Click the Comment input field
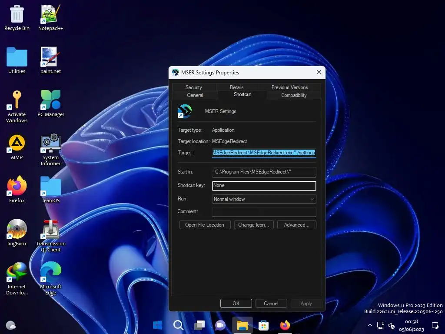 pyautogui.click(x=264, y=212)
